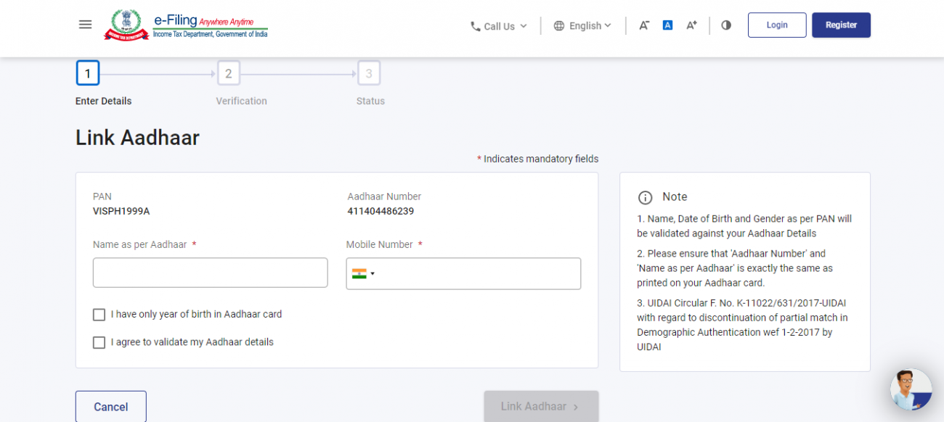This screenshot has width=944, height=422.
Task: Click the Cancel button
Action: tap(111, 407)
